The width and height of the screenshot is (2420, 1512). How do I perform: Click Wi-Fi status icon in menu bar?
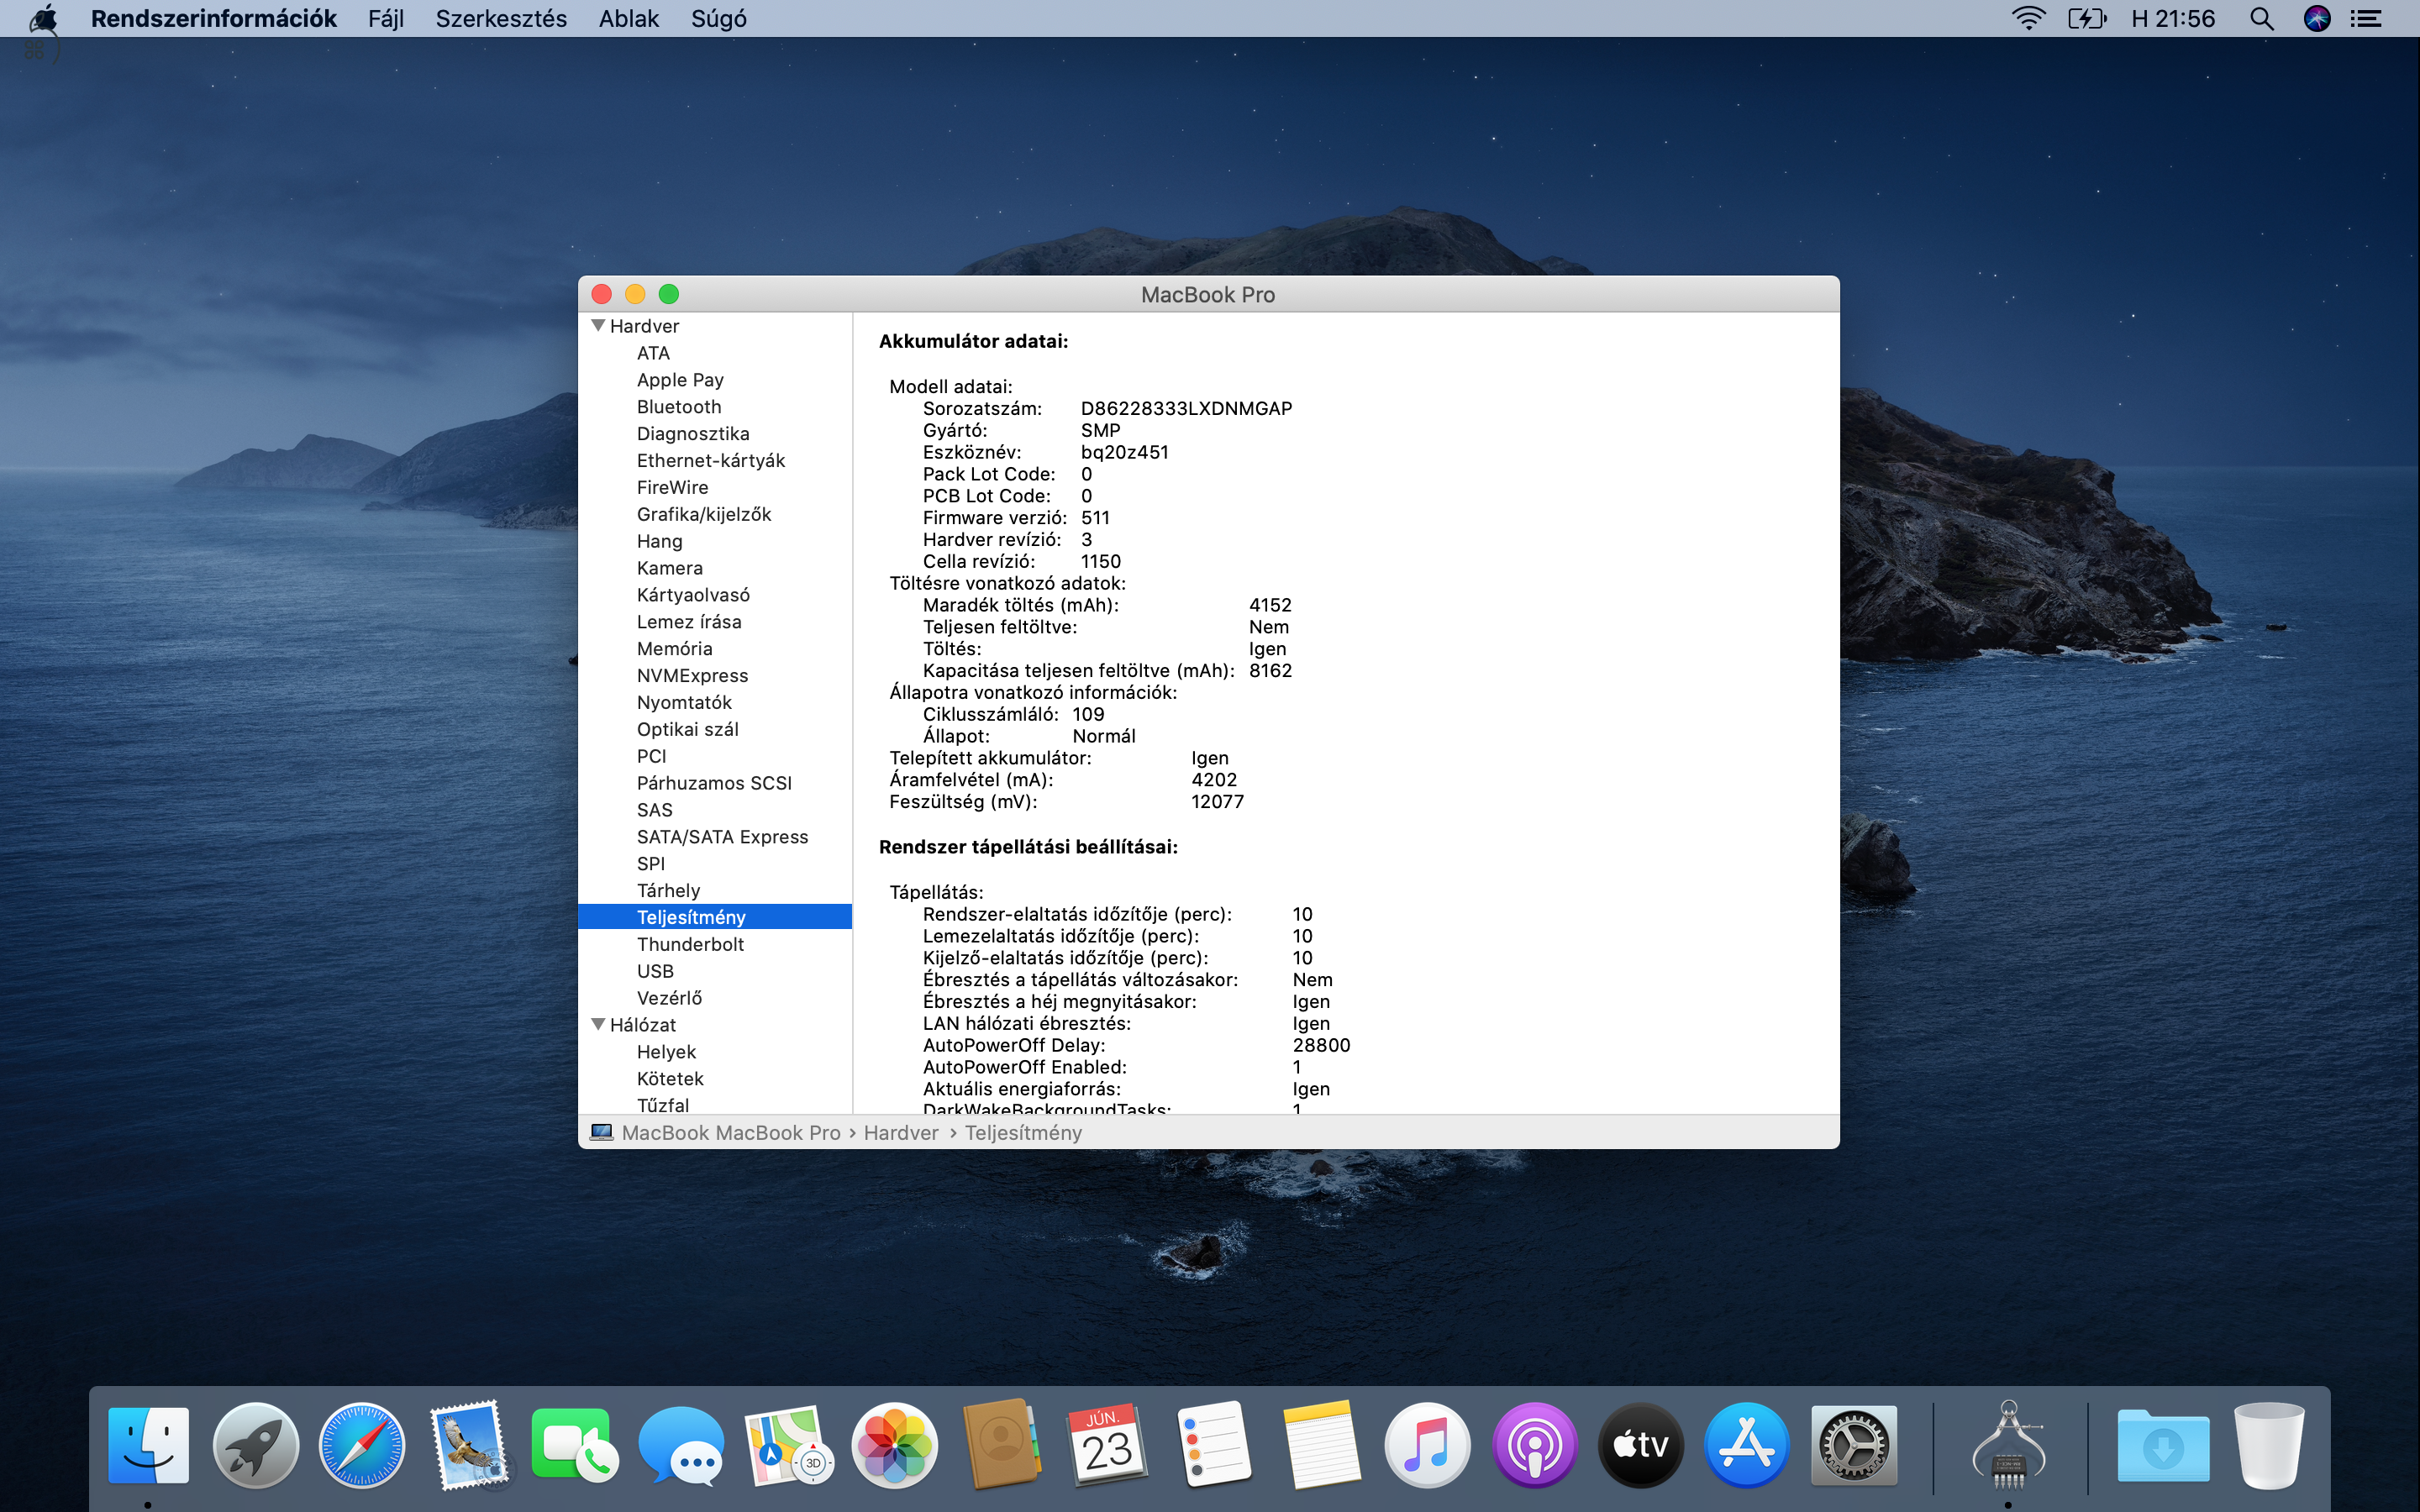[2029, 18]
